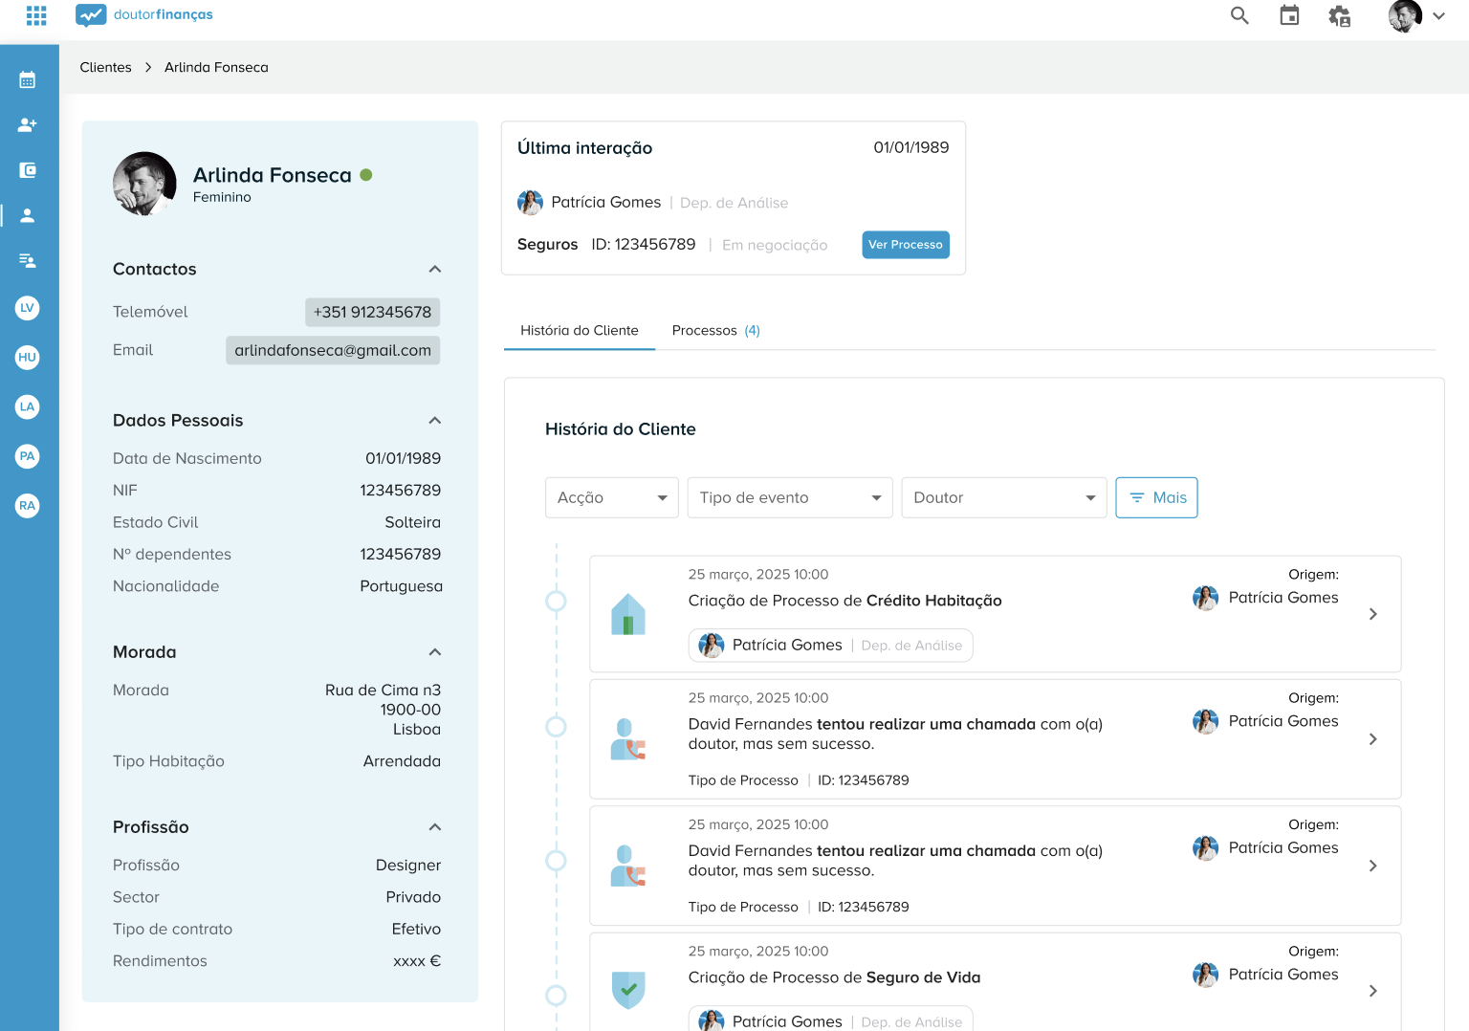Open the calendar icon in top bar

click(1289, 15)
